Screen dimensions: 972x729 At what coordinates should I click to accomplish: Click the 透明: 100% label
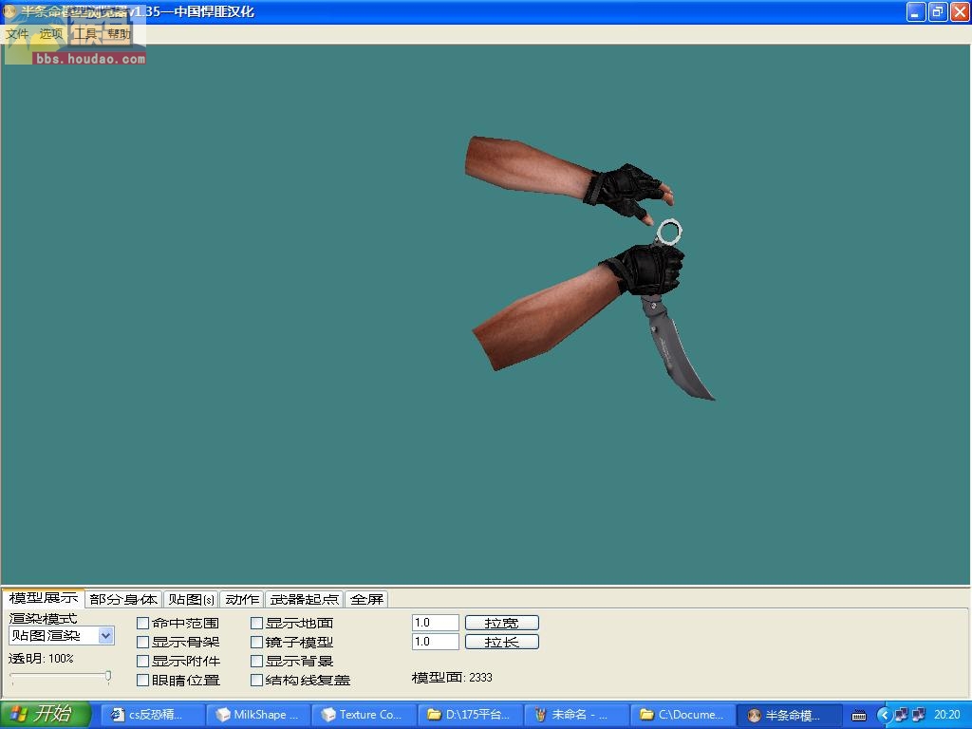tap(41, 659)
